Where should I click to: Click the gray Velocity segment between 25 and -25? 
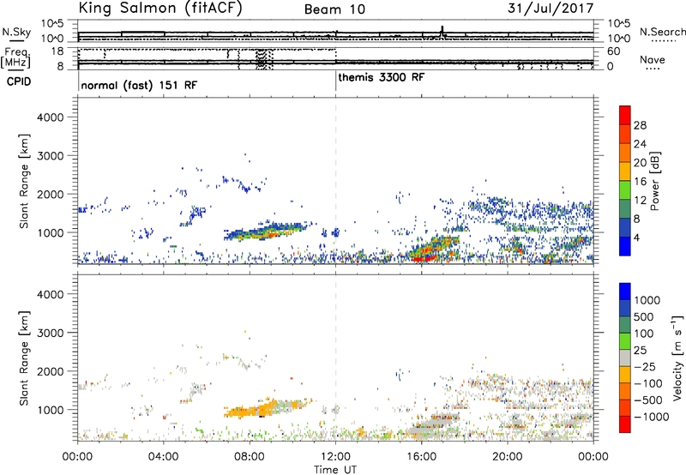tap(625, 358)
